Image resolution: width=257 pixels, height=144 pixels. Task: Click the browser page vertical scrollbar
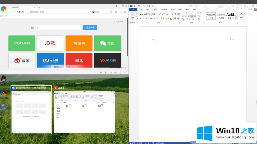(127, 37)
